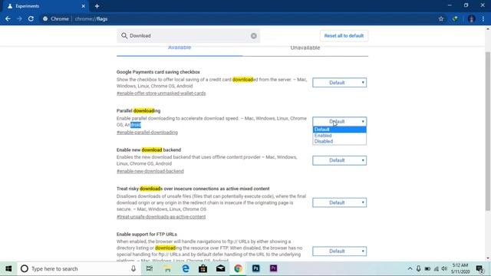Open the Chrome profile avatar

(471, 18)
